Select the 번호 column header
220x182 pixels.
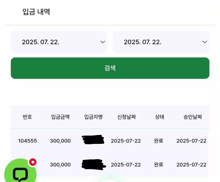(x=27, y=117)
